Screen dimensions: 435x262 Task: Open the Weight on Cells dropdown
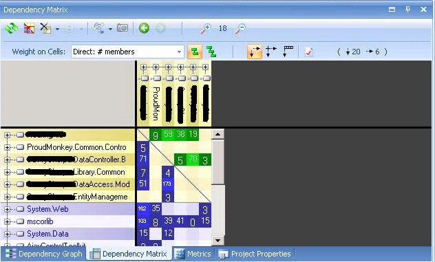(127, 52)
